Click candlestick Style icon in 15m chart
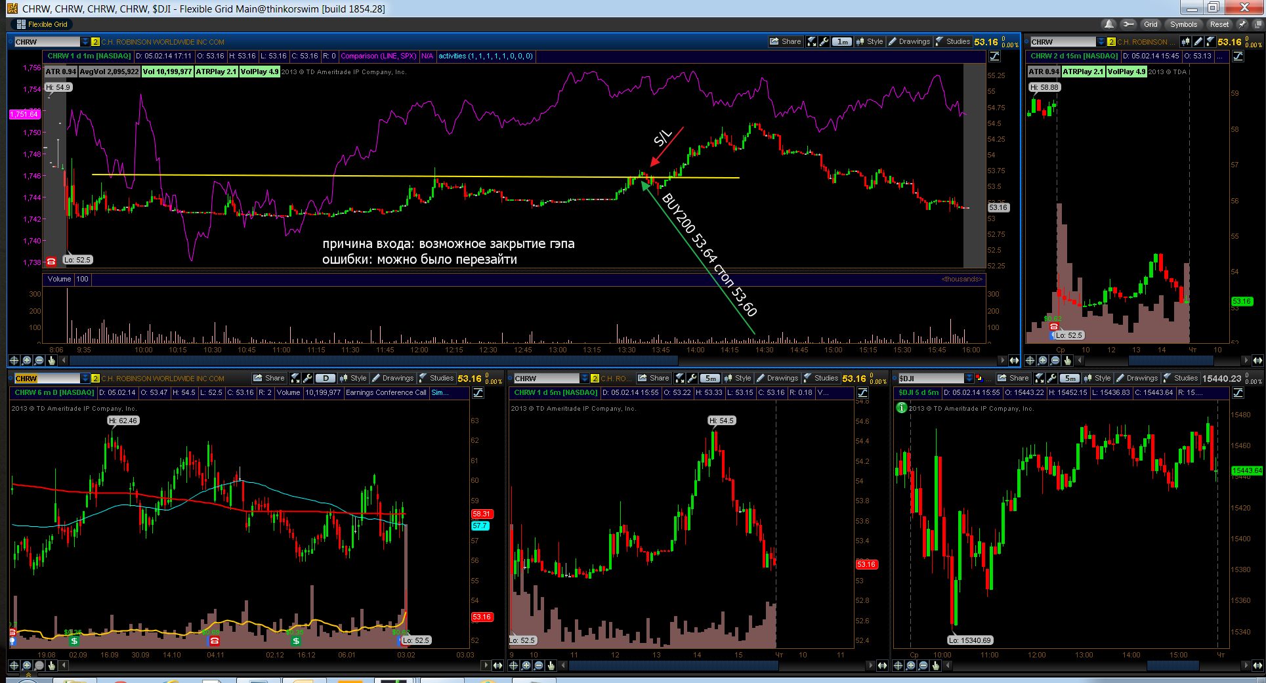The image size is (1266, 683). [1185, 41]
